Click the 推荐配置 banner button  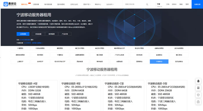[52, 34]
